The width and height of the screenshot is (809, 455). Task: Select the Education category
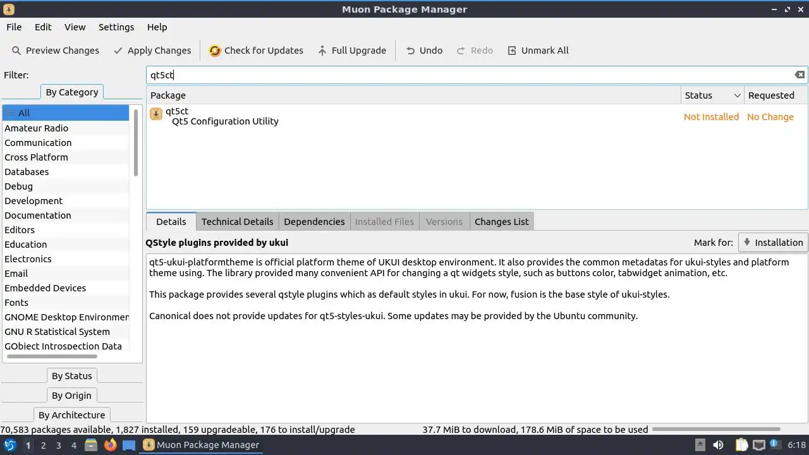click(x=66, y=245)
